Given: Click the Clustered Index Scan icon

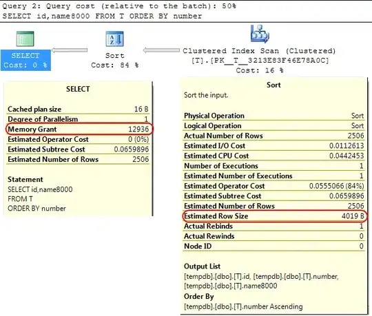Looking at the screenshot, I should pos(260,34).
